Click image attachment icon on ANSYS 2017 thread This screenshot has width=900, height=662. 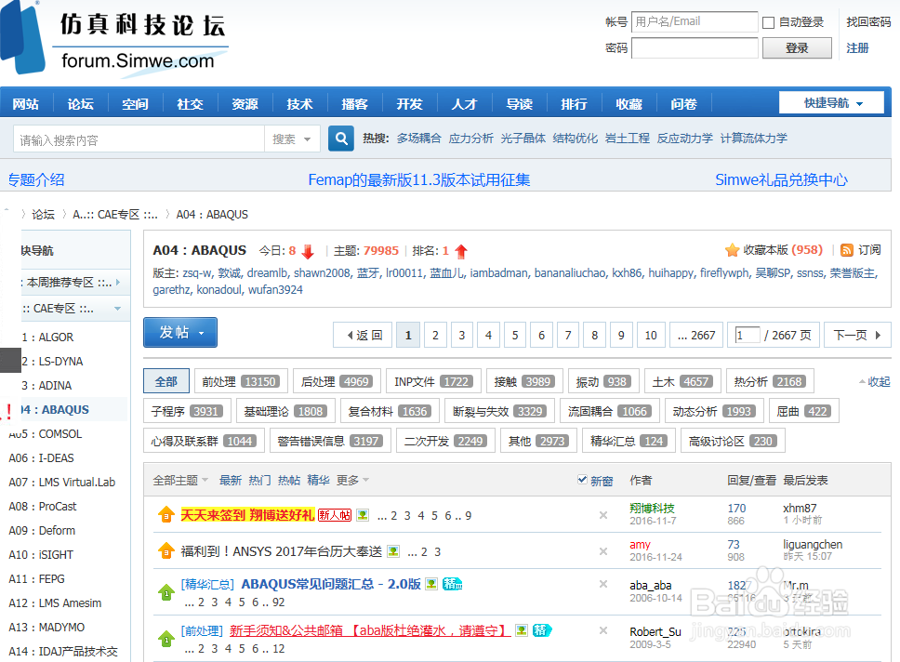[x=393, y=551]
